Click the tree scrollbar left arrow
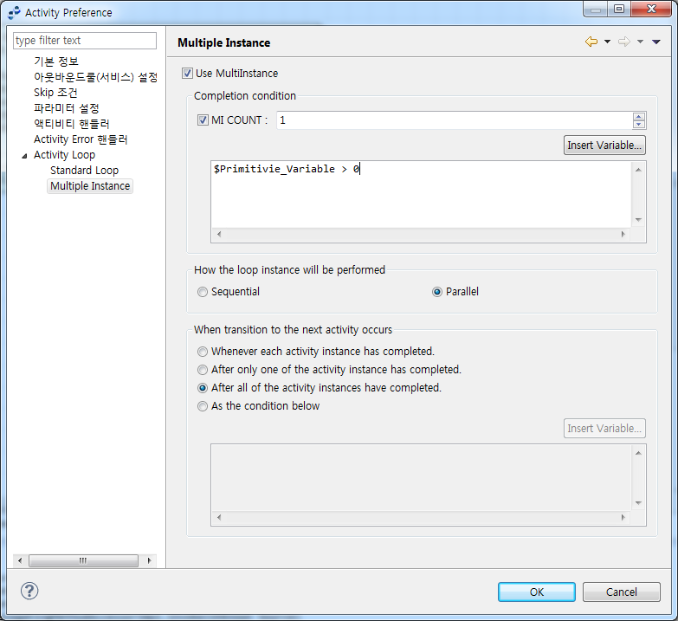 click(x=20, y=561)
